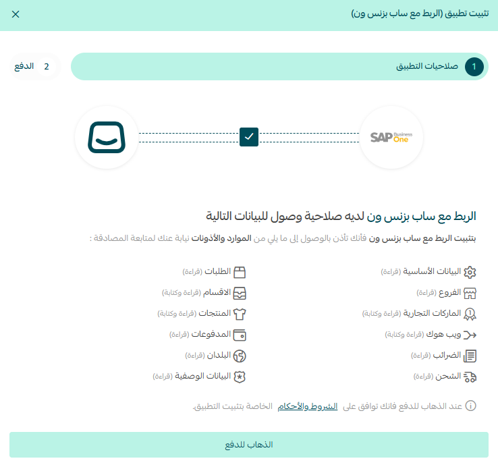Click the wallet icon for المدفوعات
Image resolution: width=498 pixels, height=465 pixels.
(240, 335)
